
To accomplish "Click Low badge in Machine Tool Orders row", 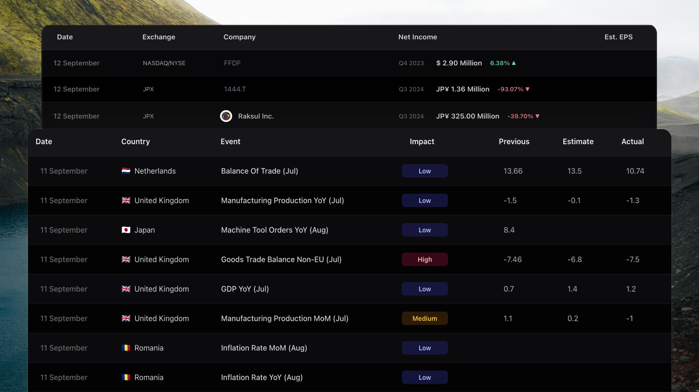I will click(425, 230).
